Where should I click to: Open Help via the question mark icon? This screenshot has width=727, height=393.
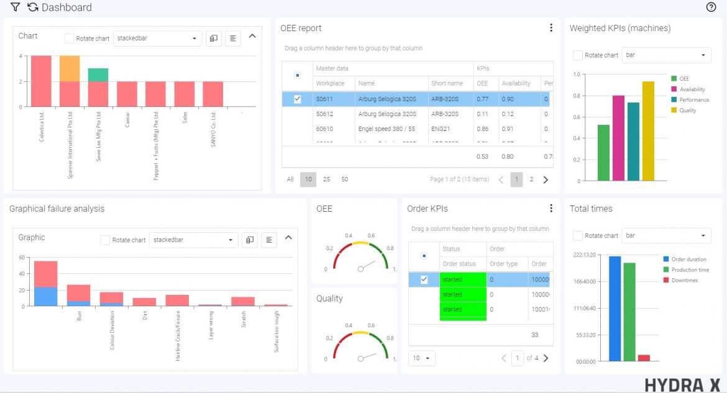click(712, 7)
